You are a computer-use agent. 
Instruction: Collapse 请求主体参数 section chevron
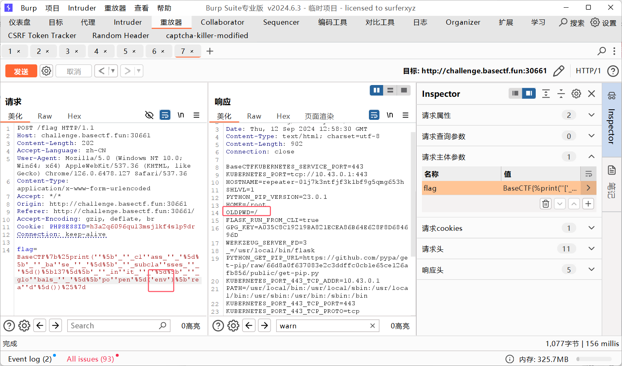click(591, 157)
